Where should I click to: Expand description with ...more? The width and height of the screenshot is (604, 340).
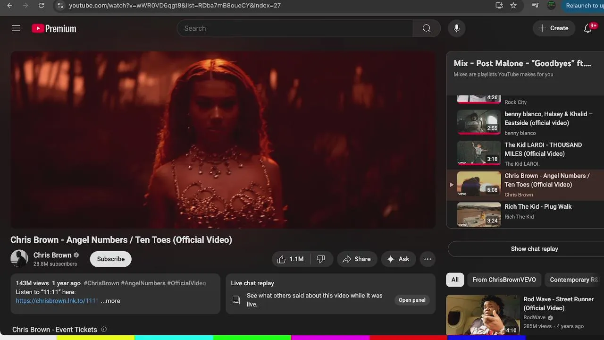point(110,301)
